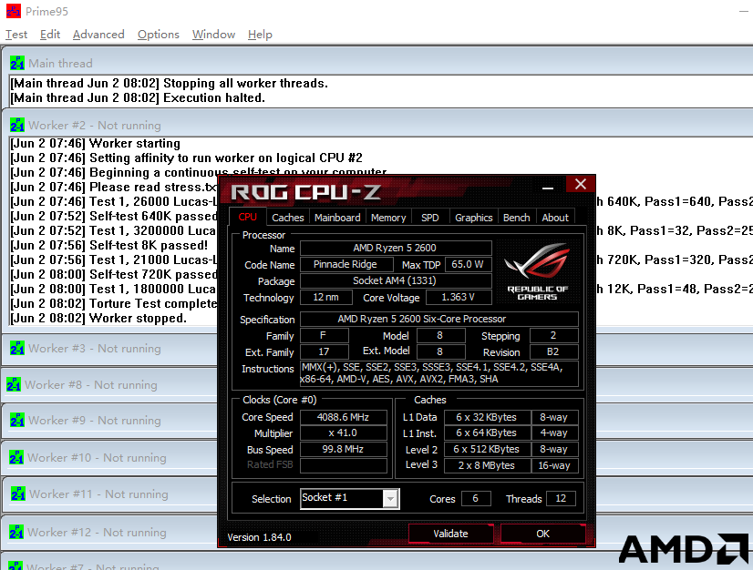The width and height of the screenshot is (753, 570).
Task: Open the Advanced menu in Prime95
Action: coord(98,35)
